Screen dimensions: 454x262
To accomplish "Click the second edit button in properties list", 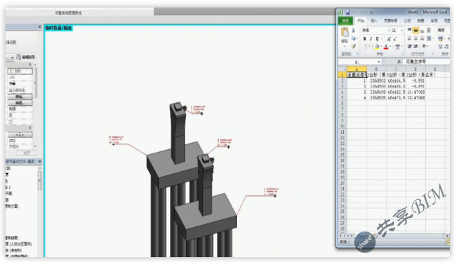I will coord(20,103).
